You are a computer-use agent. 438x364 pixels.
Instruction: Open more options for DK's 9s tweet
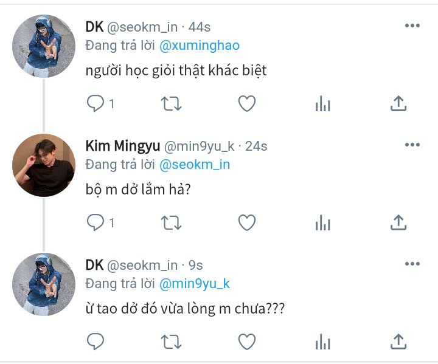tap(412, 264)
